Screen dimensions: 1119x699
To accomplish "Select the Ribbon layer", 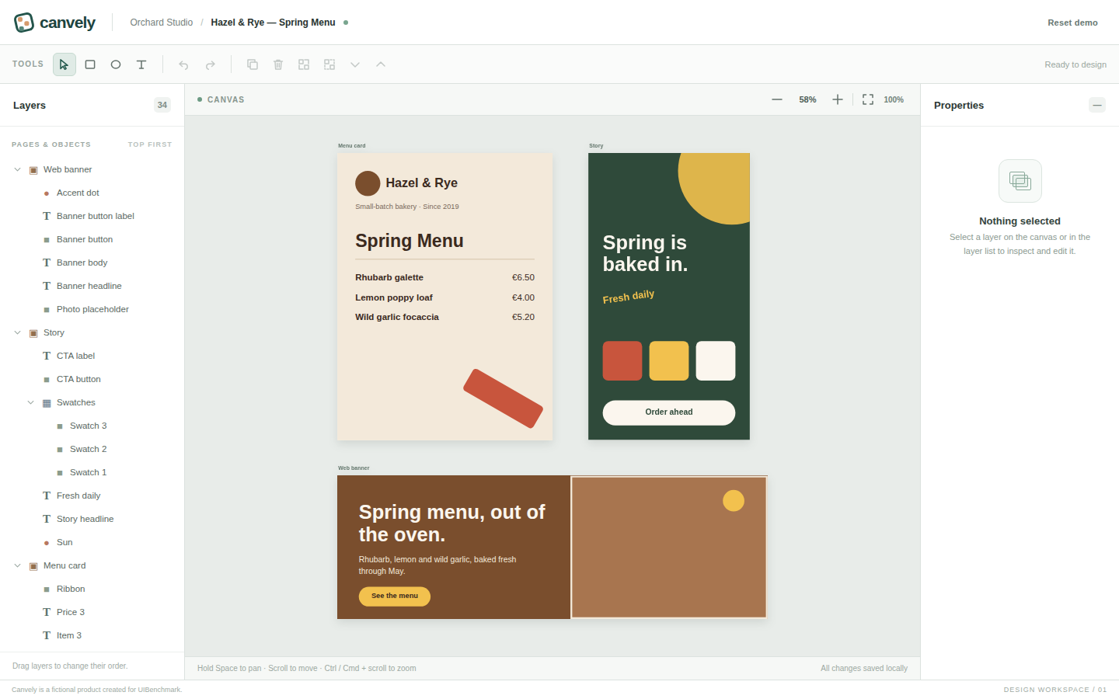I will coord(92,589).
